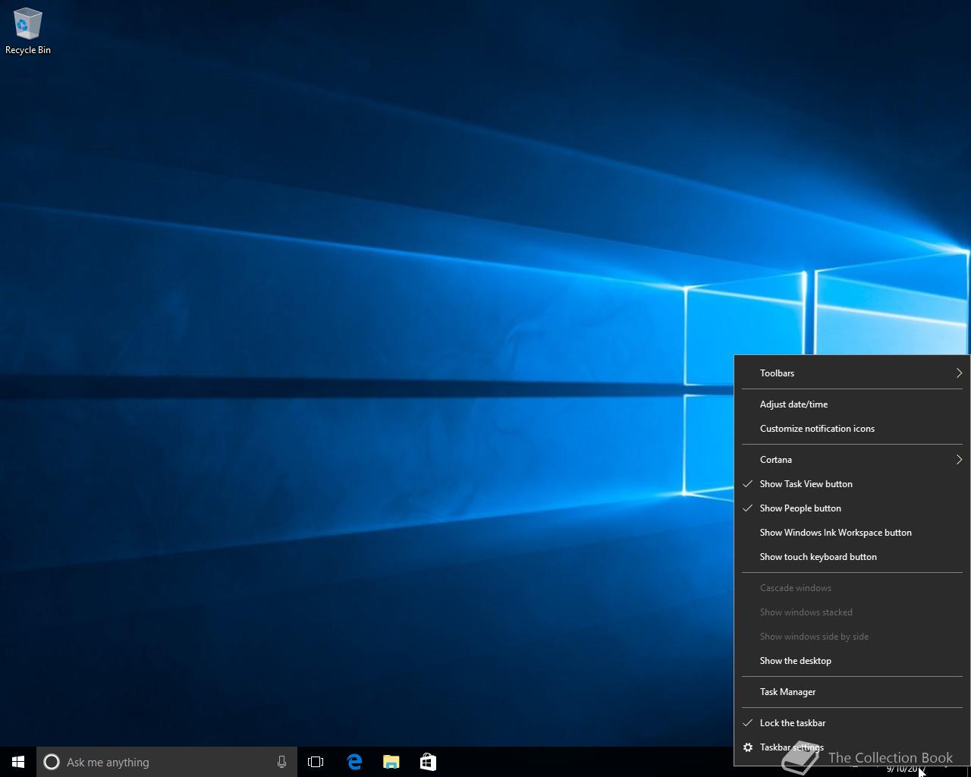
Task: Click the greyed-out Cascade windows entry
Action: [x=852, y=588]
